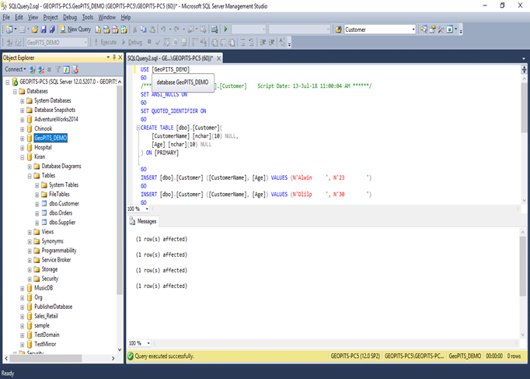Switch to the Messages tab

click(x=145, y=221)
